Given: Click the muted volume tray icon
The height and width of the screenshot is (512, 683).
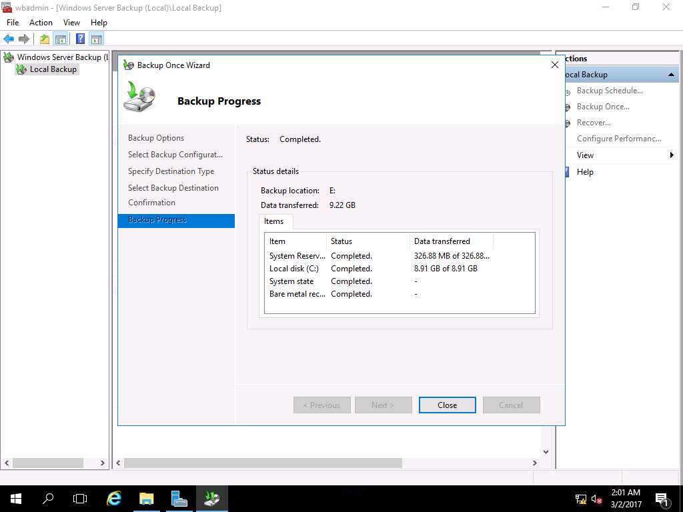Looking at the screenshot, I should (x=596, y=499).
